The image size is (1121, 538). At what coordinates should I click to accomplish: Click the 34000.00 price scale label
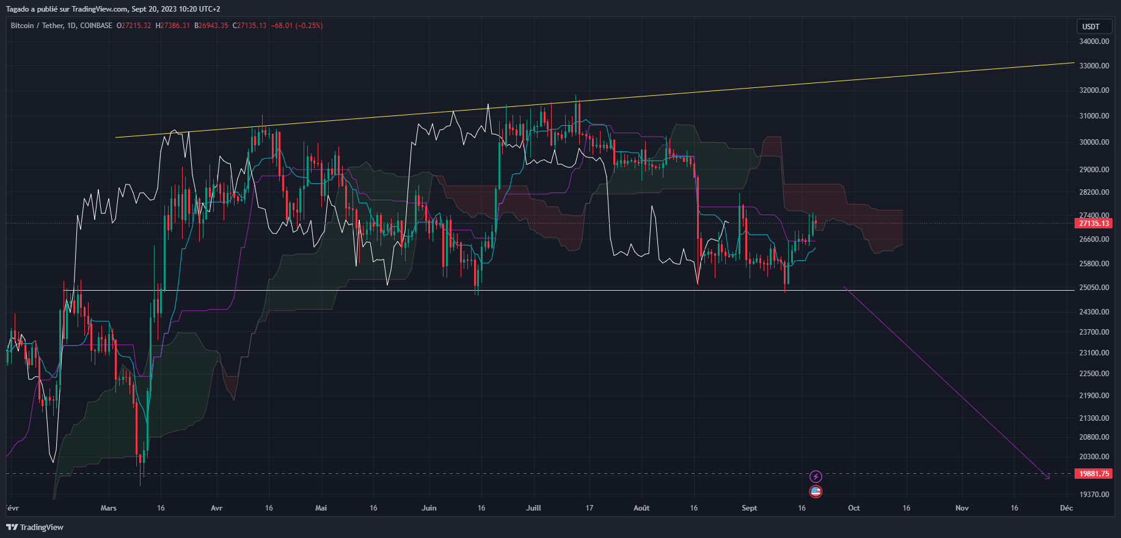coord(1094,42)
